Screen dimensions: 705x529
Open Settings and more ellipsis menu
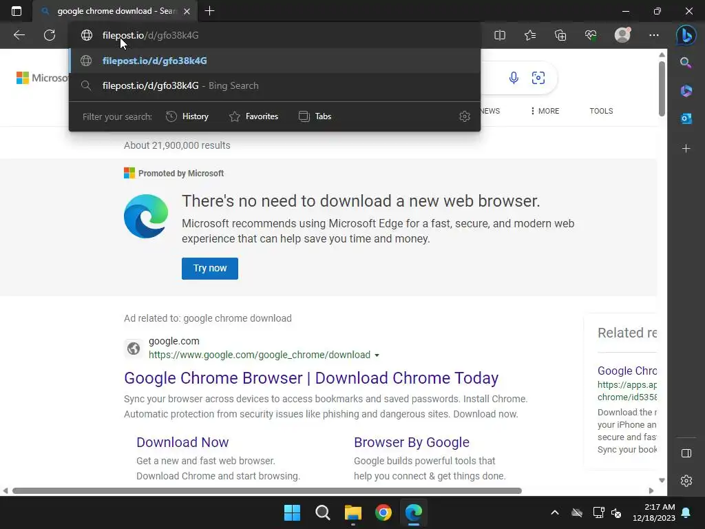coord(654,35)
